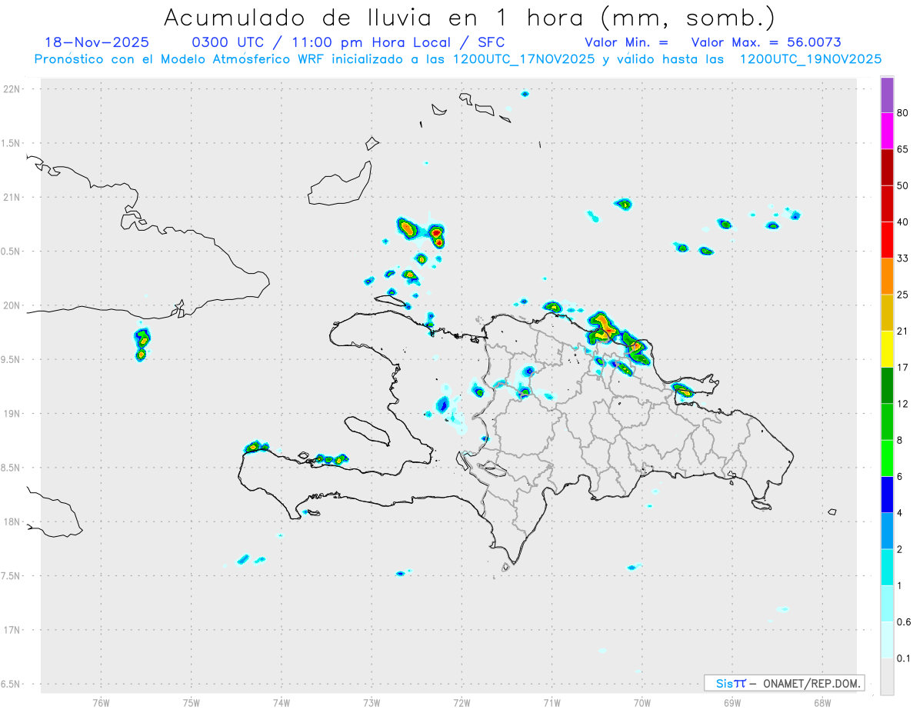Click the color scale label '0.6'

905,621
